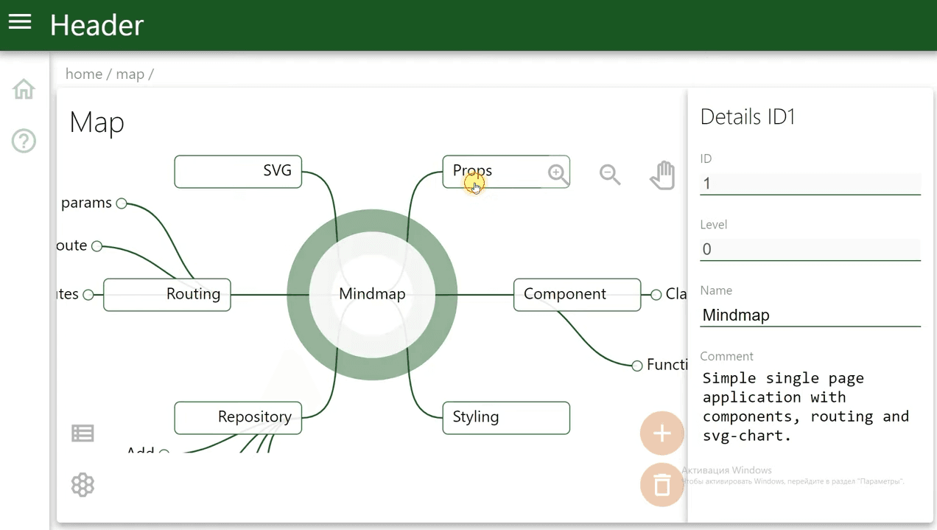Click the map breadcrumb link

(130, 74)
